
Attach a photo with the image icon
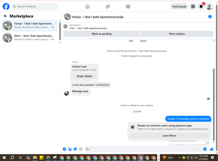pos(70,149)
